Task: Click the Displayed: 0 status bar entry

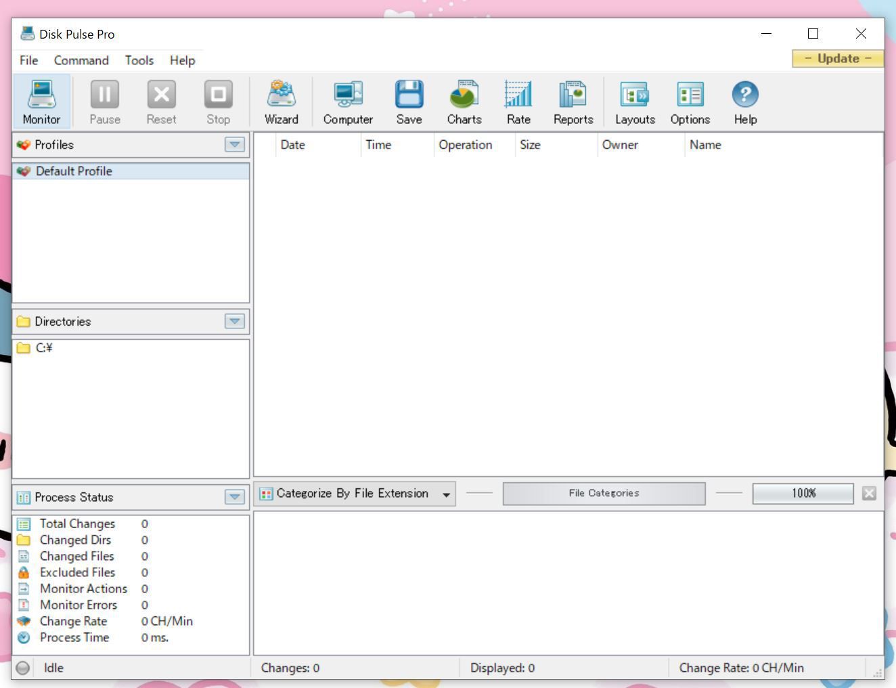Action: [502, 668]
